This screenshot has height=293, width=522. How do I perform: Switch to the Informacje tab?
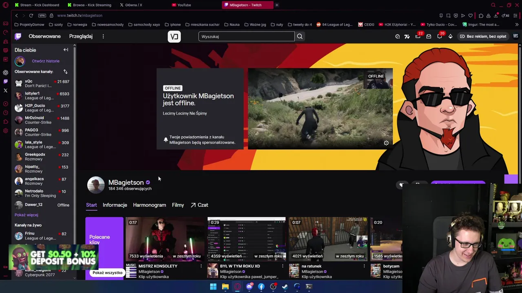(115, 205)
